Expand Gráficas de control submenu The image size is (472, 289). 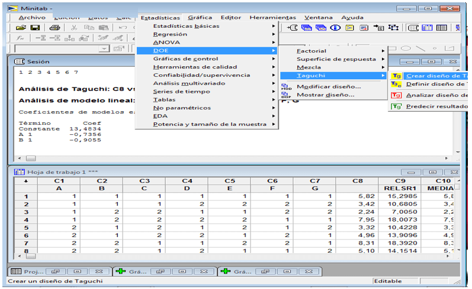[207, 59]
